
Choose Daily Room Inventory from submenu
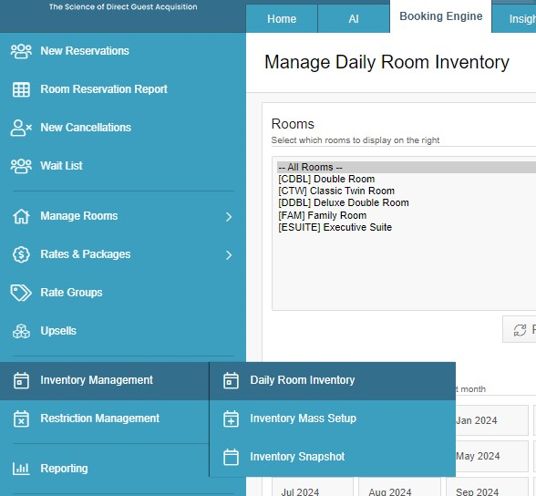332,381
